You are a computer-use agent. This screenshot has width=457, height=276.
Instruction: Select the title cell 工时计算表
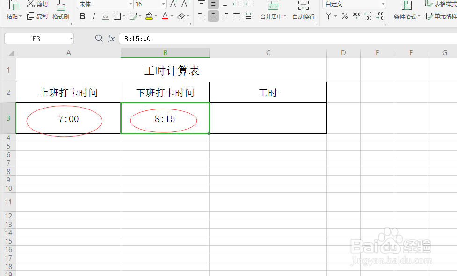click(171, 70)
